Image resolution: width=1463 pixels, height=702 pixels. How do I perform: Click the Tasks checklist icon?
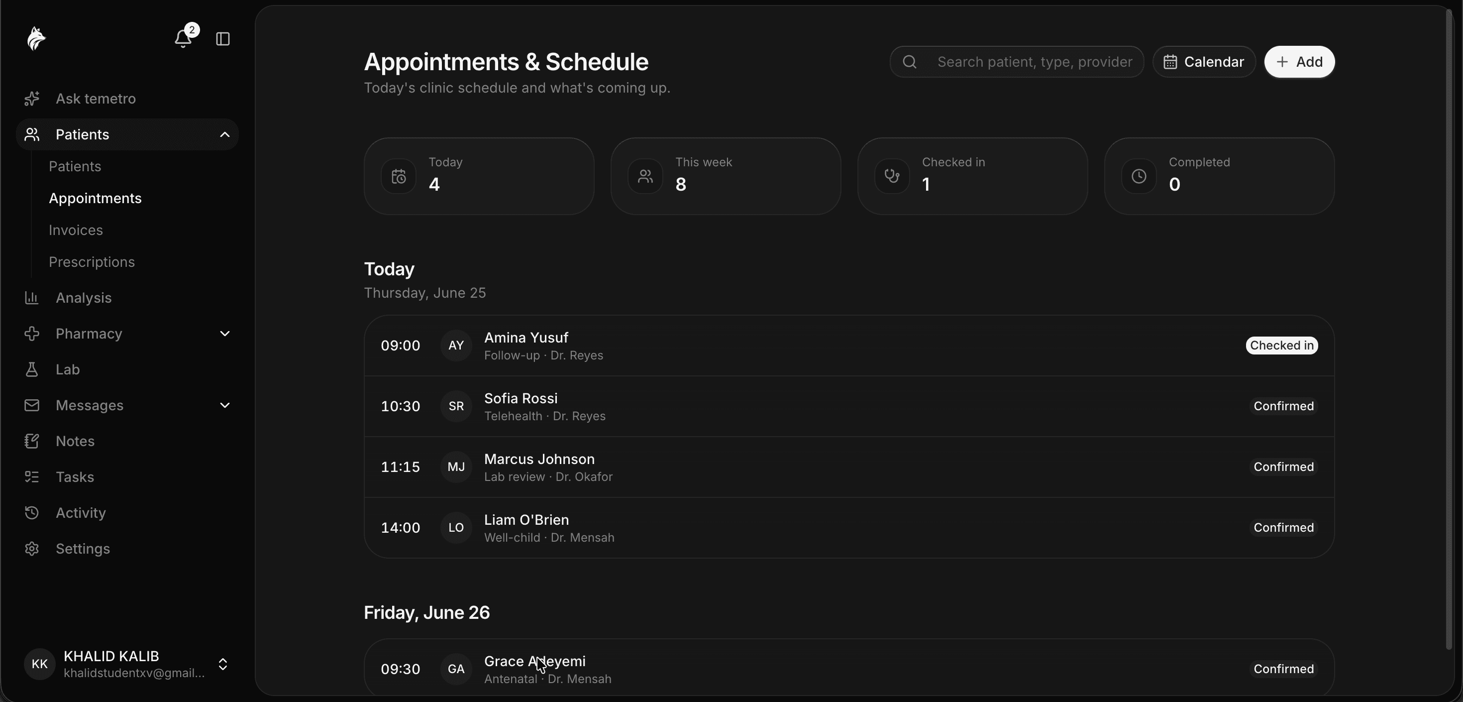tap(32, 476)
